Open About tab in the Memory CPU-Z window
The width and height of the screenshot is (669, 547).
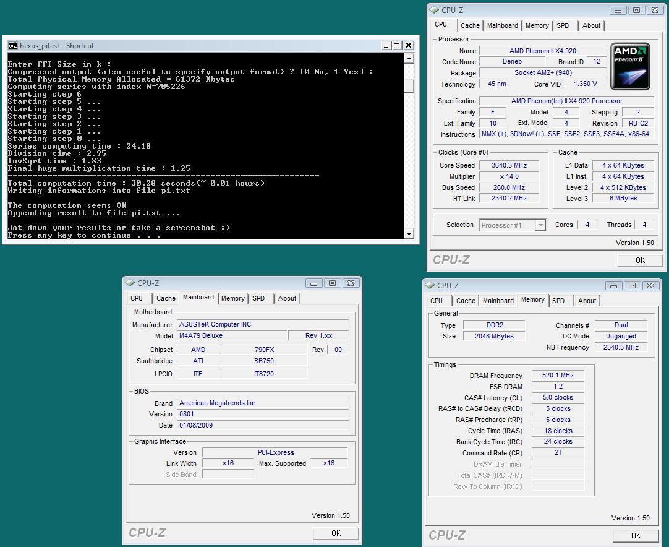[x=587, y=301]
